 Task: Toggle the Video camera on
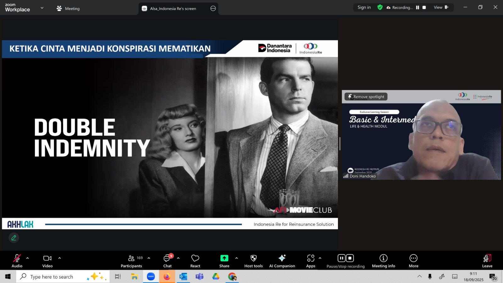[47, 261]
